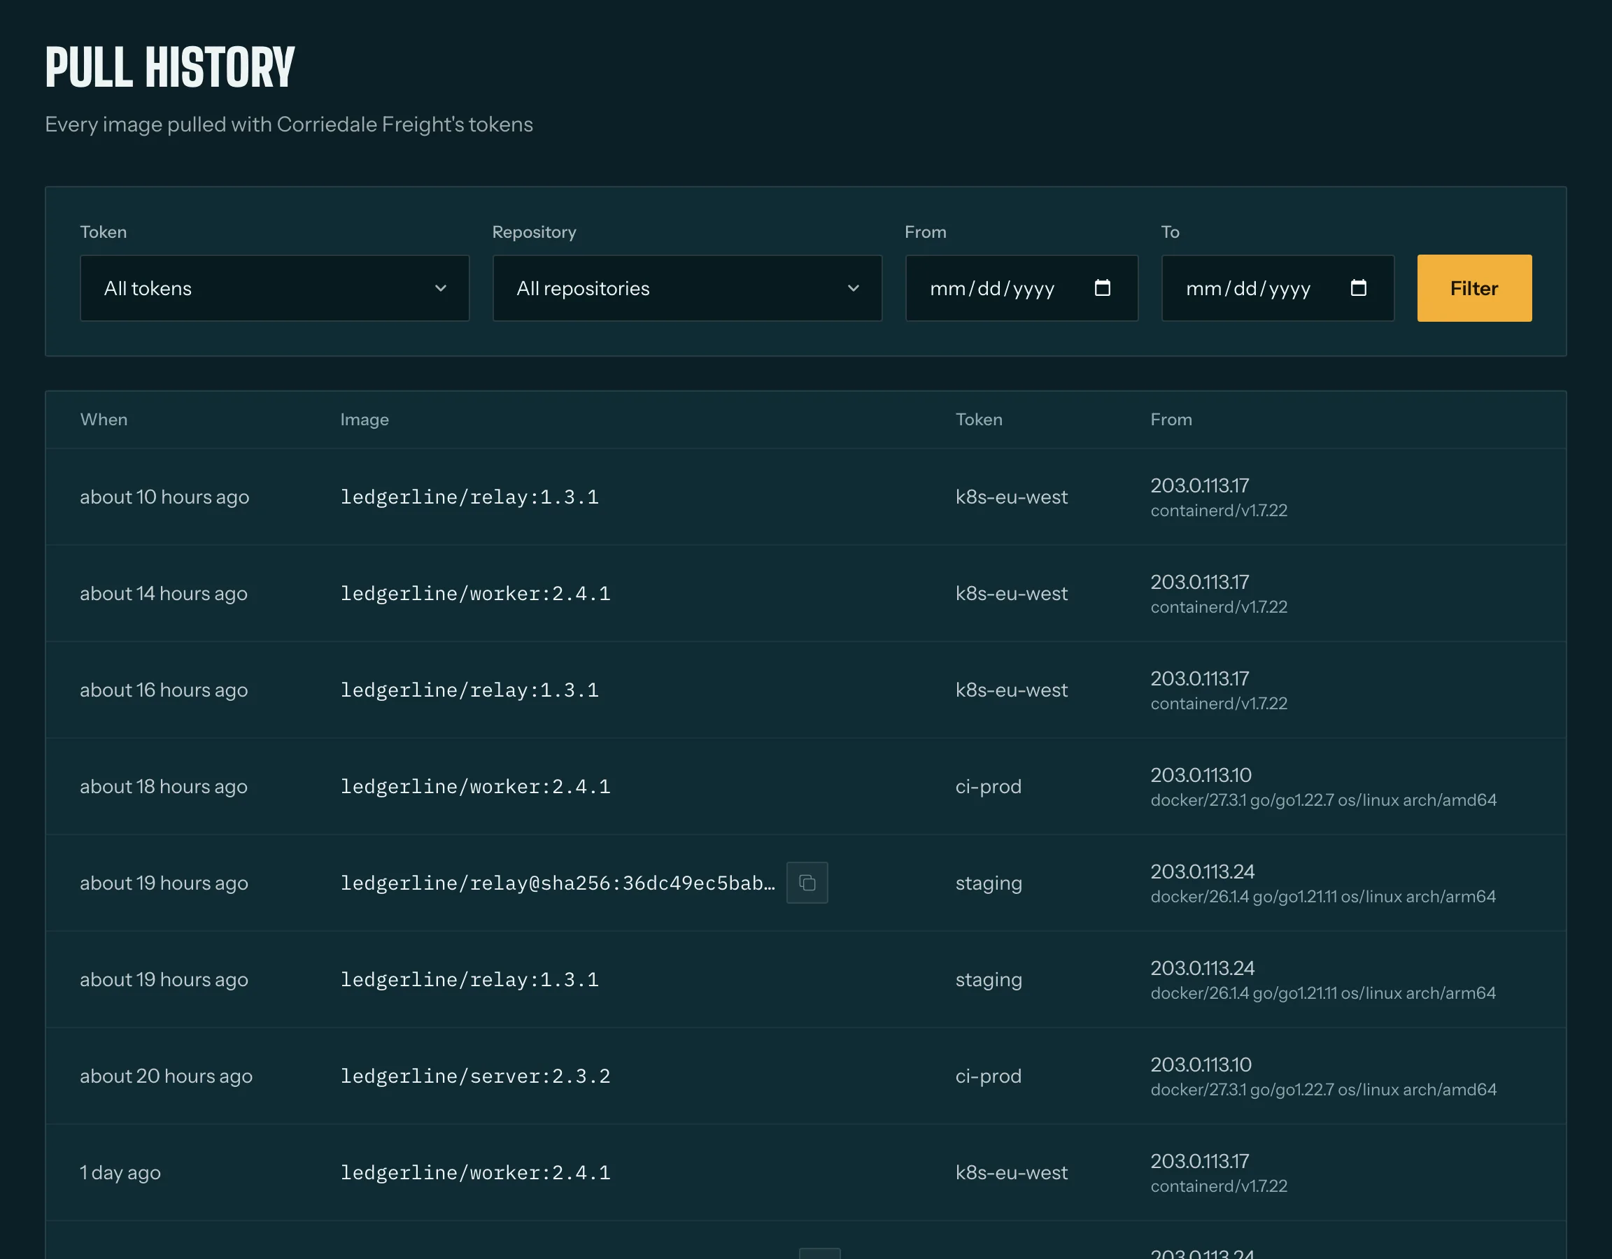Click the yellow Filter button

tap(1474, 289)
